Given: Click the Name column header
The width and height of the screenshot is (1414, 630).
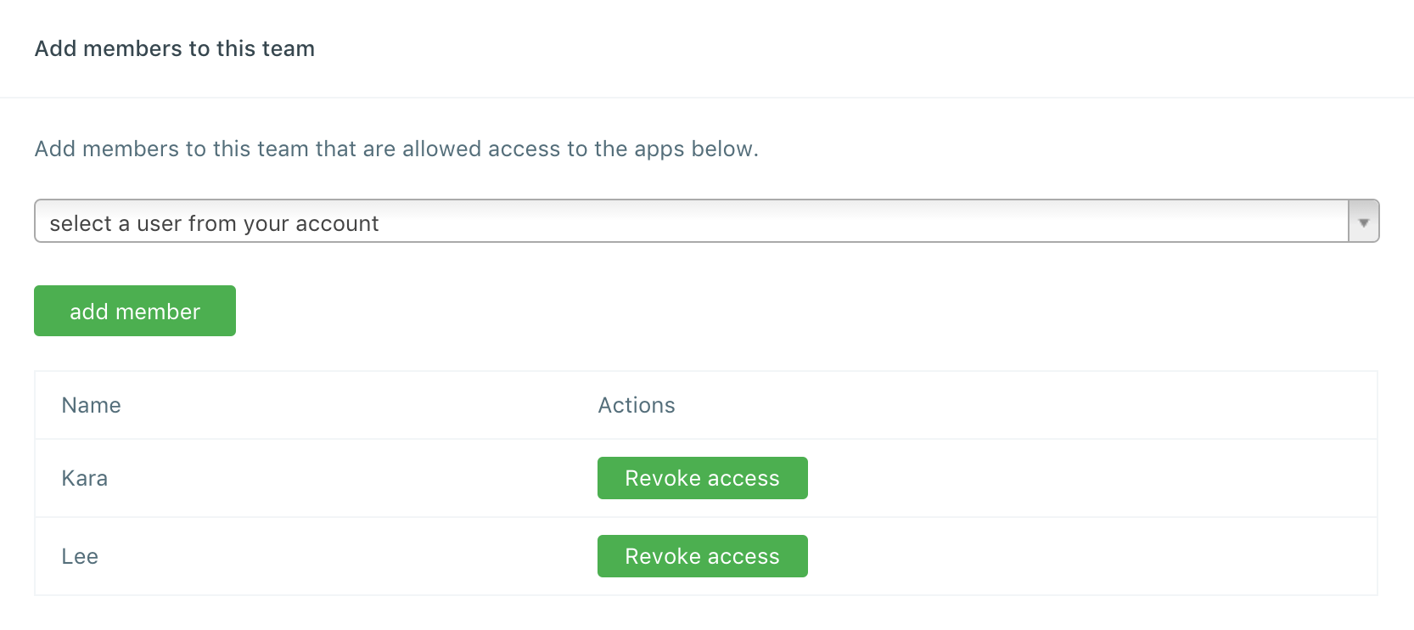Looking at the screenshot, I should pyautogui.click(x=91, y=405).
